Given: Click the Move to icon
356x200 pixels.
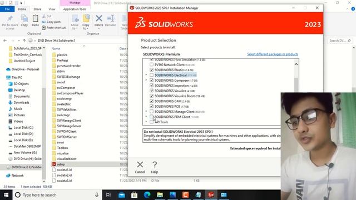Looking at the screenshot, I should click(x=75, y=18).
